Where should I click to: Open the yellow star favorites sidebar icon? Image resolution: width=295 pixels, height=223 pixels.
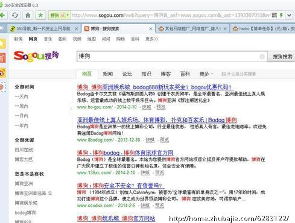[2, 43]
